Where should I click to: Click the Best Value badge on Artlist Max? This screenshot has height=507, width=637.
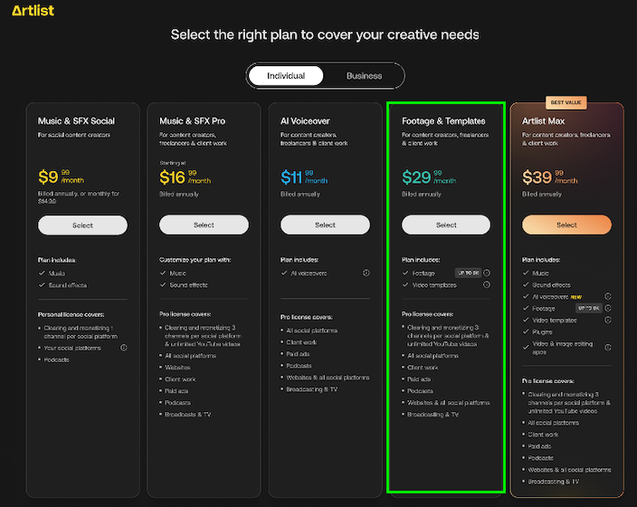(x=566, y=103)
